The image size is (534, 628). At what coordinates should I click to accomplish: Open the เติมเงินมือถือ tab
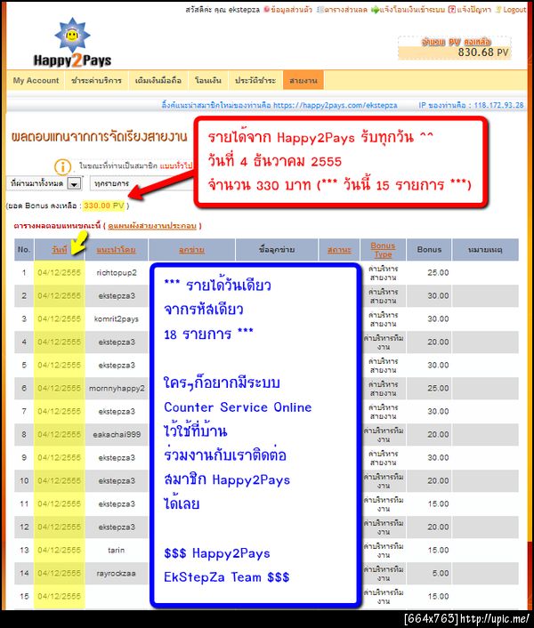[158, 81]
